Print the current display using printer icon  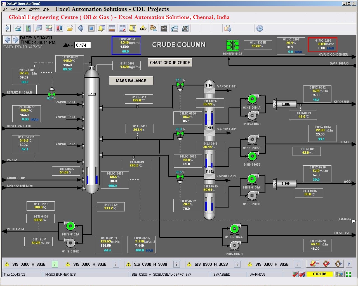pyautogui.click(x=18, y=28)
